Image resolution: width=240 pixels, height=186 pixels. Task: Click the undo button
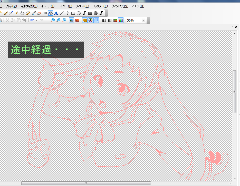pyautogui.click(x=32, y=20)
